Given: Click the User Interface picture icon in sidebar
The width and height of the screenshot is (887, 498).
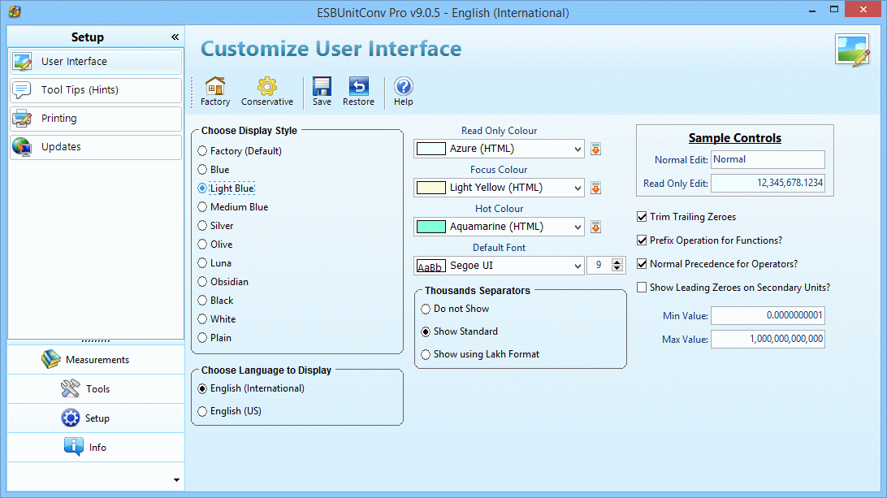Looking at the screenshot, I should click(23, 62).
